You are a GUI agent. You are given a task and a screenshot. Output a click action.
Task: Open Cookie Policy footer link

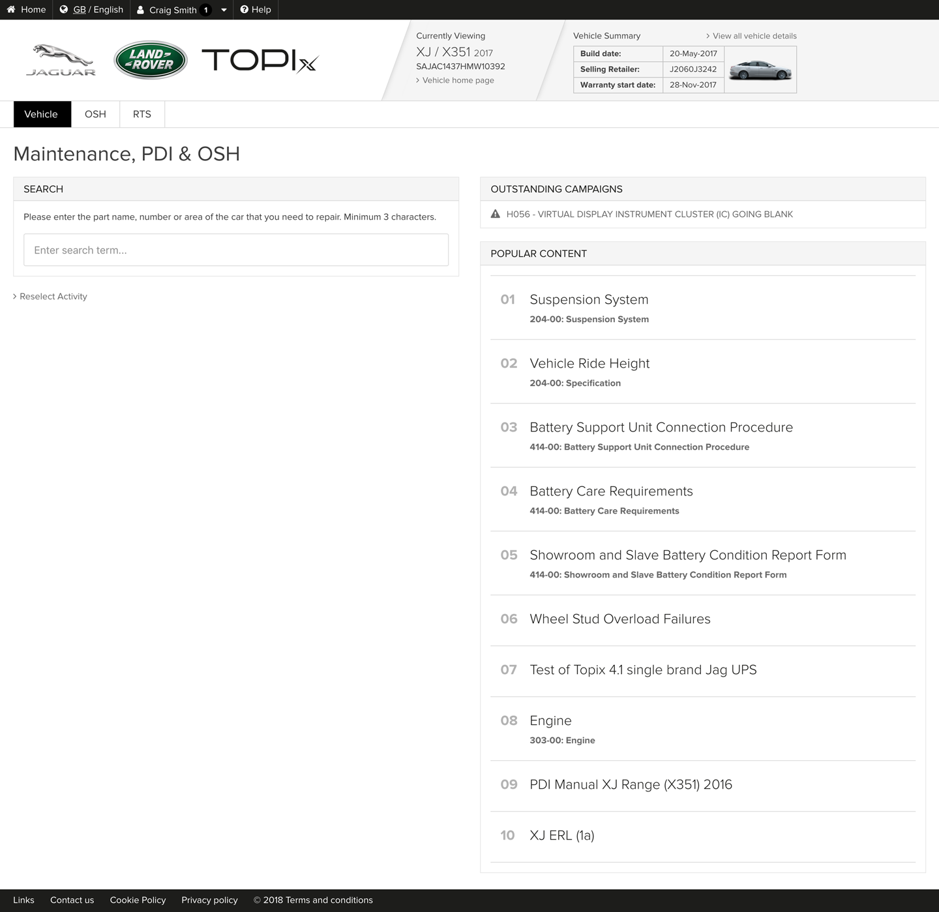tap(138, 900)
